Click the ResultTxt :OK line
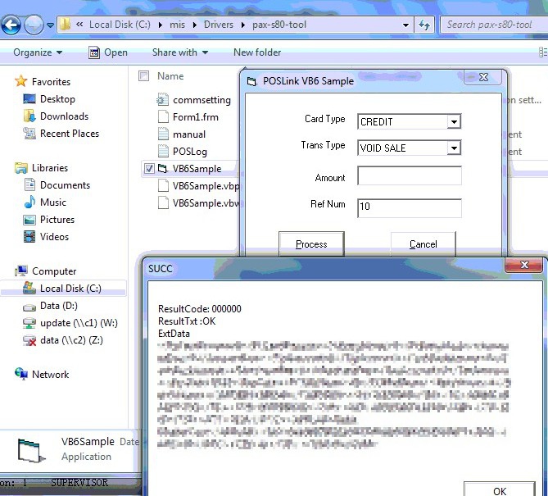Image resolution: width=548 pixels, height=496 pixels. pyautogui.click(x=187, y=321)
